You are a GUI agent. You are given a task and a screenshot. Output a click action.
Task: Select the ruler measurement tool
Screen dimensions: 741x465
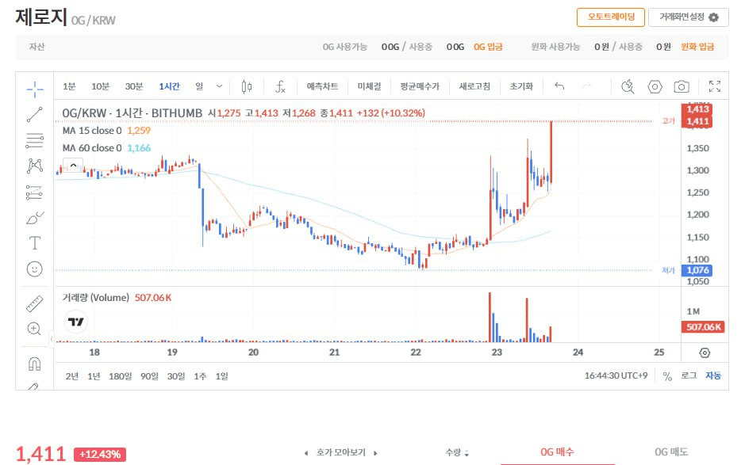33,303
